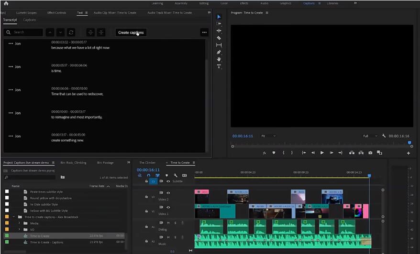
Task: Go to next search result arrow
Action: click(x=61, y=32)
